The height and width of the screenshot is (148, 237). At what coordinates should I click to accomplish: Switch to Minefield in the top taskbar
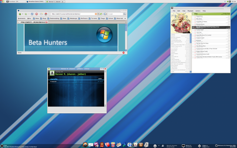[36, 1]
